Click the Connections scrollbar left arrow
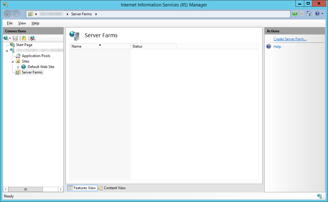This screenshot has width=328, height=202. (x=6, y=189)
